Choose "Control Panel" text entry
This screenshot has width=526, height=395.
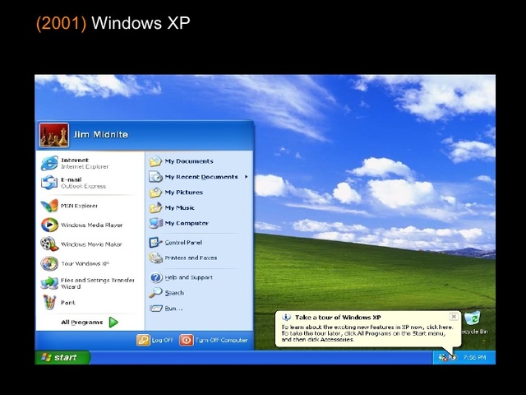(x=183, y=242)
